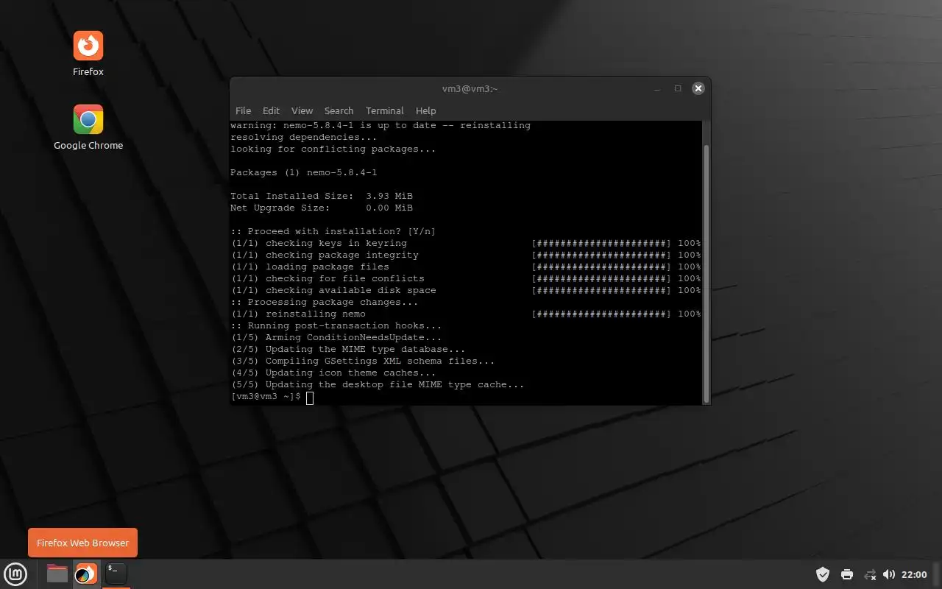The height and width of the screenshot is (589, 942).
Task: Open the Linux Mint start menu
Action: [15, 574]
